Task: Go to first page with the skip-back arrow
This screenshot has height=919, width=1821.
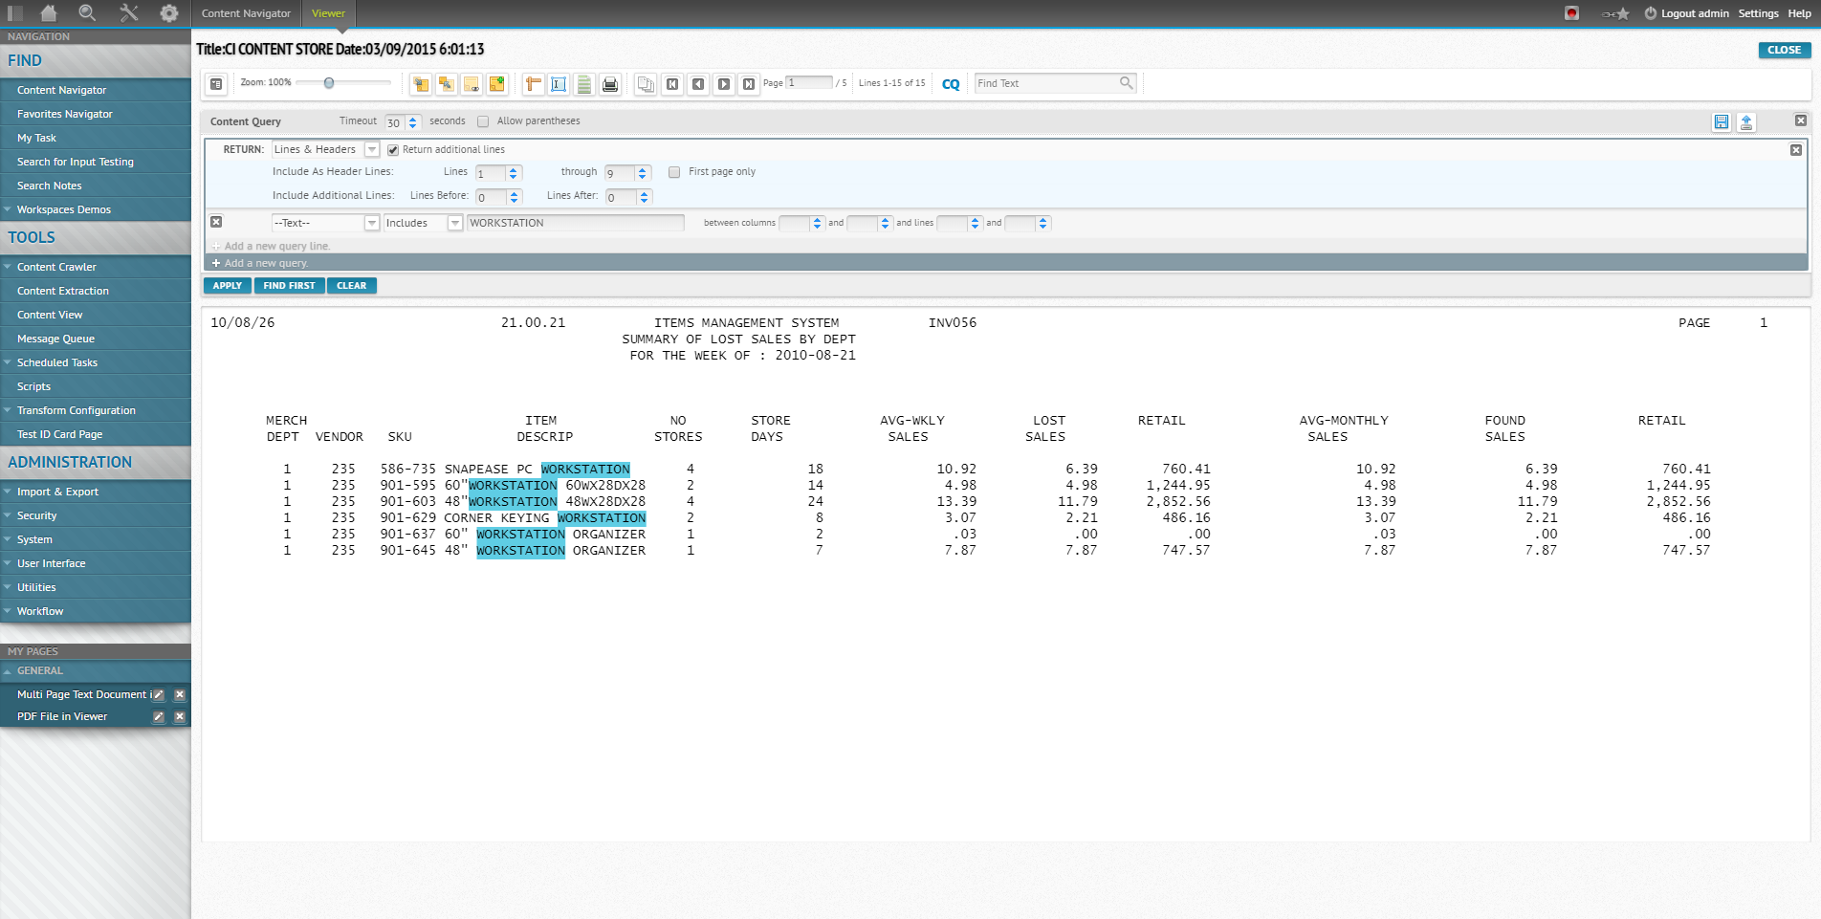Action: point(672,84)
